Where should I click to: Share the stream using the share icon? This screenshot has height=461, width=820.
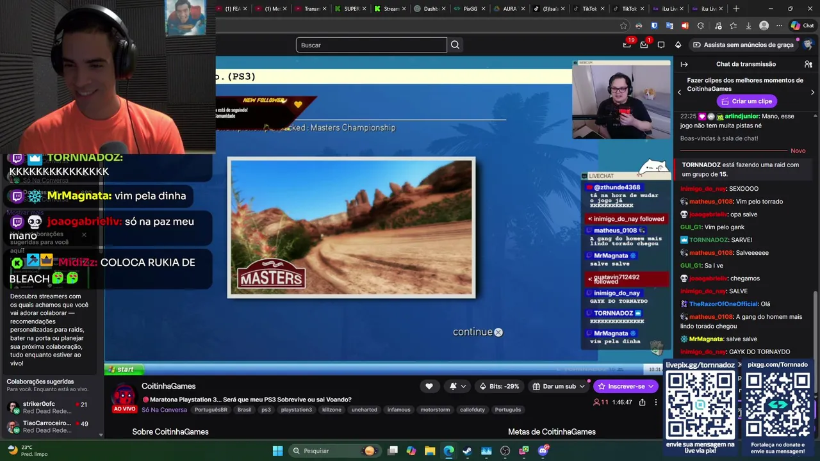coord(642,402)
